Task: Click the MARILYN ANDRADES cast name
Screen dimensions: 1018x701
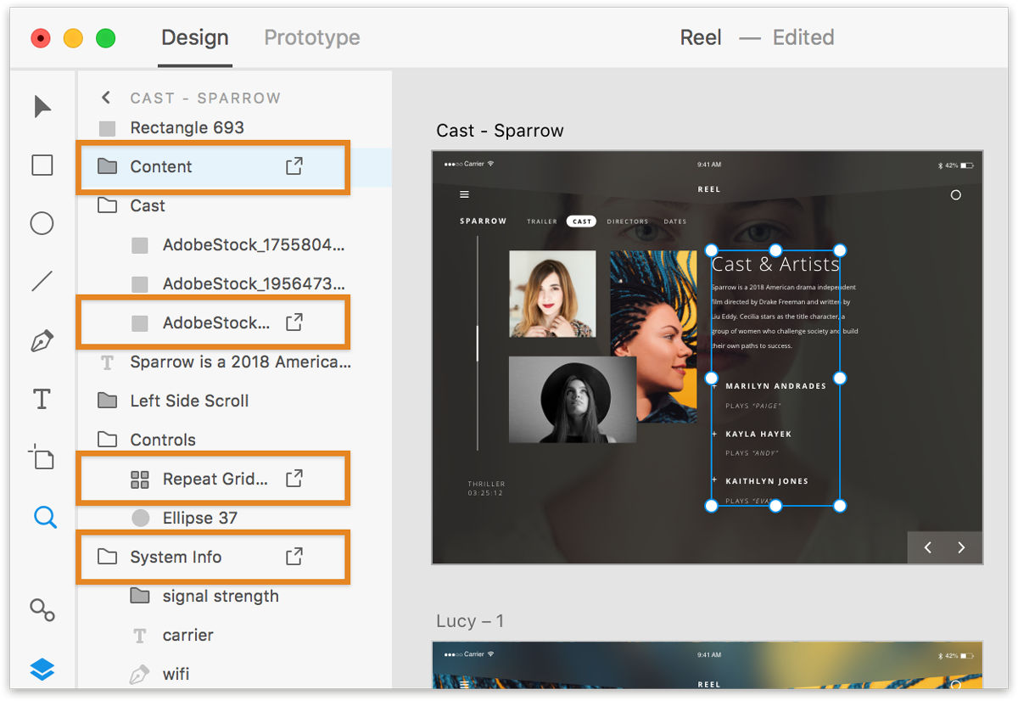Action: click(x=775, y=386)
